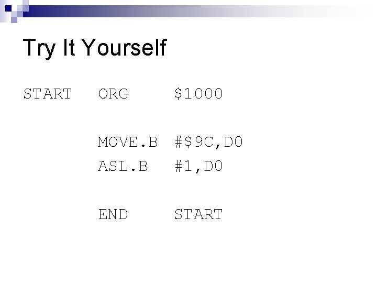Select the #1 shift count operand

pyautogui.click(x=182, y=166)
